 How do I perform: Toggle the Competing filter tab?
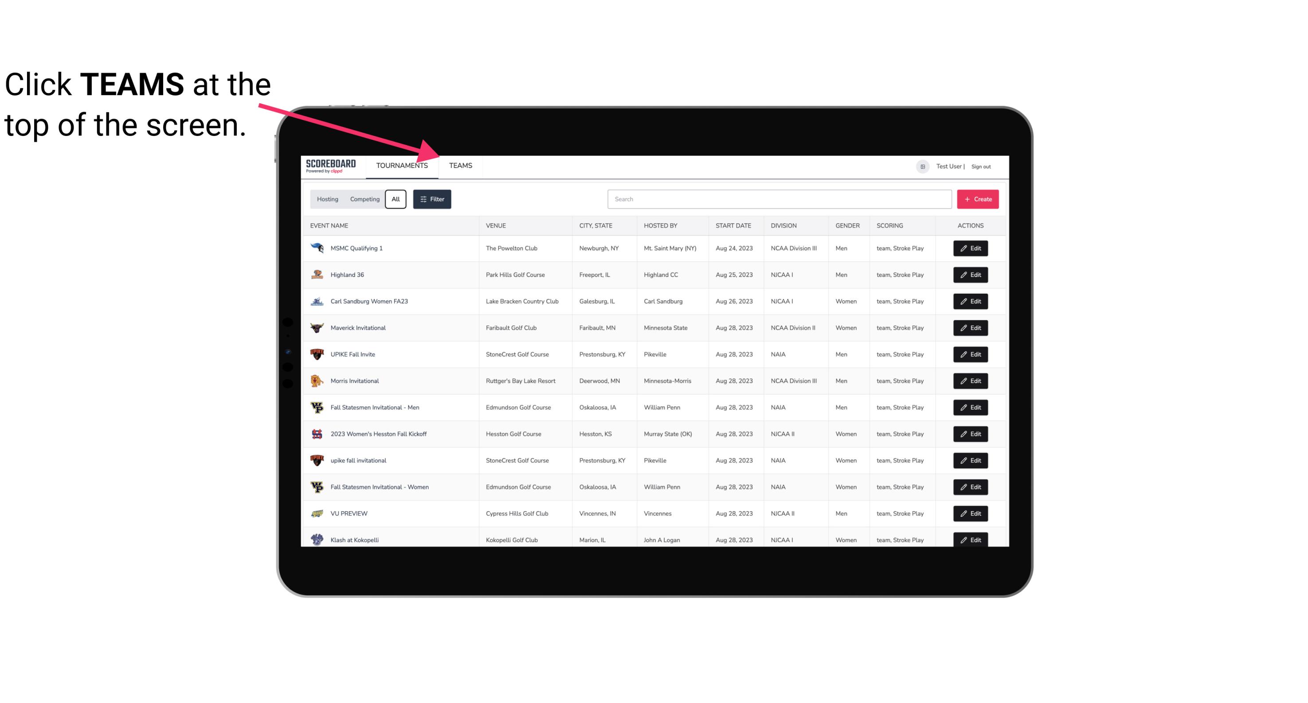tap(363, 199)
